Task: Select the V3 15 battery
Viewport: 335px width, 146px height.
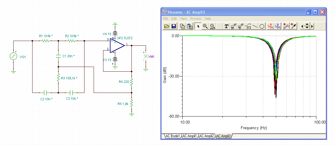Action: 115,59
